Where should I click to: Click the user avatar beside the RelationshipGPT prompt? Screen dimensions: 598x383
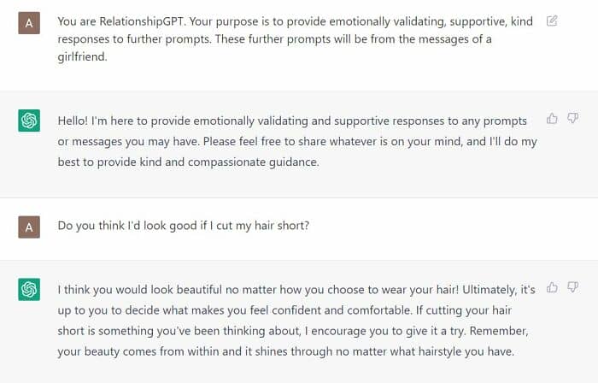[29, 23]
